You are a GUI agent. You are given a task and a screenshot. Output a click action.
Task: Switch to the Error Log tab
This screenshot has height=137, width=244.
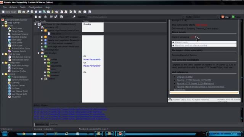53,124
